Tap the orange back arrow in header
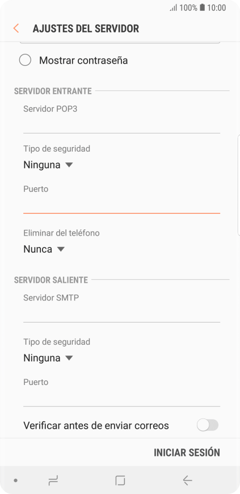The image size is (240, 494). click(16, 28)
